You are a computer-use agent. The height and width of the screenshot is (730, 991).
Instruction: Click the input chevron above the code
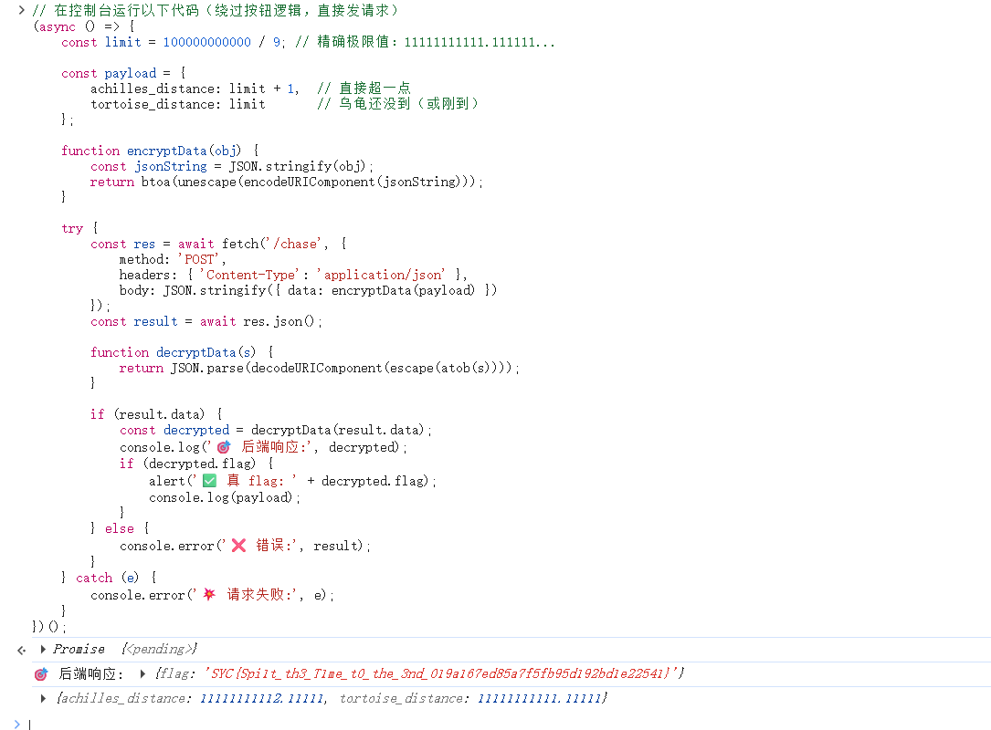21,10
